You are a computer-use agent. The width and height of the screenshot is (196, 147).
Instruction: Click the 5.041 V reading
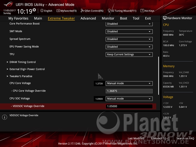tap(183, 107)
